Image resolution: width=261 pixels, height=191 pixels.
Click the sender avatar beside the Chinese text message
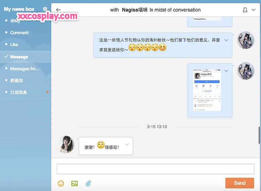coord(245,40)
